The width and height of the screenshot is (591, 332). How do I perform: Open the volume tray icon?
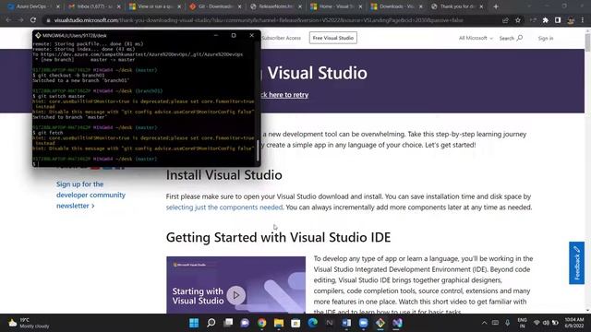pyautogui.click(x=546, y=323)
